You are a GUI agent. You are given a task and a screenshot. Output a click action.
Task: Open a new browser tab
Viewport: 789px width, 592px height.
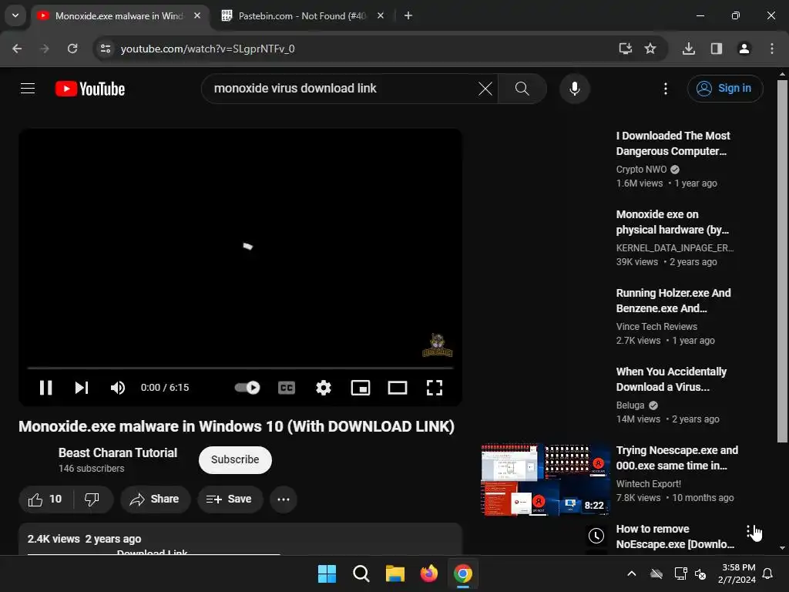[x=408, y=16]
